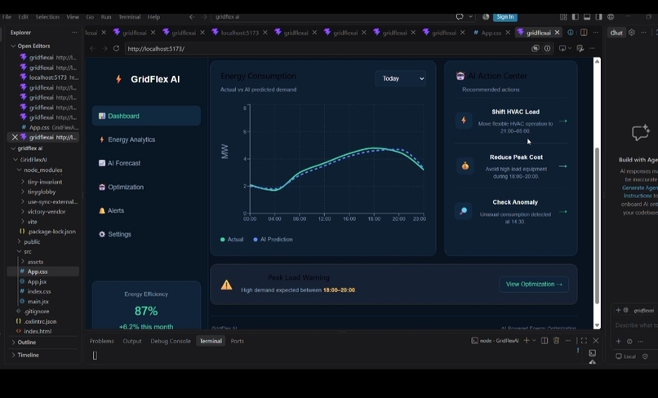658x398 pixels.
Task: Click the Shift HVAC Load arrow
Action: (563, 121)
